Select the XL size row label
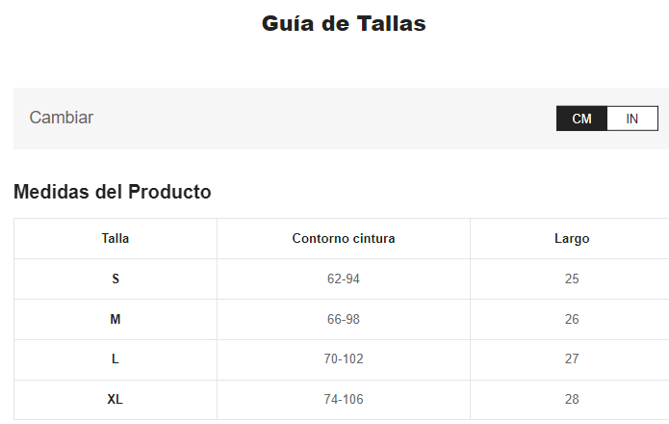 [116, 399]
